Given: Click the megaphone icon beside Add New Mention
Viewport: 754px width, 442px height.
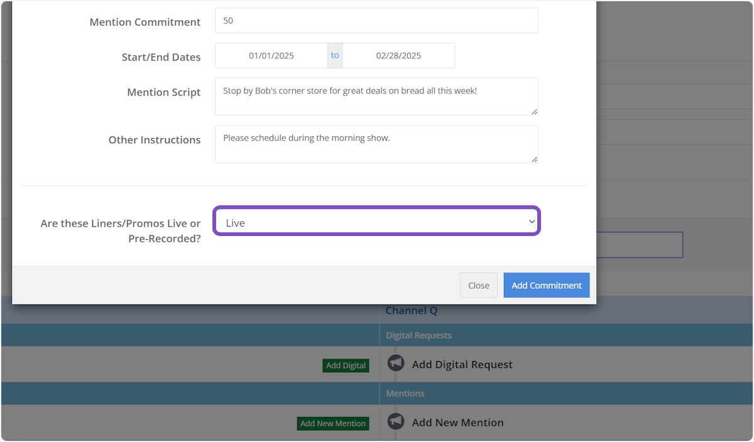Looking at the screenshot, I should tap(396, 421).
